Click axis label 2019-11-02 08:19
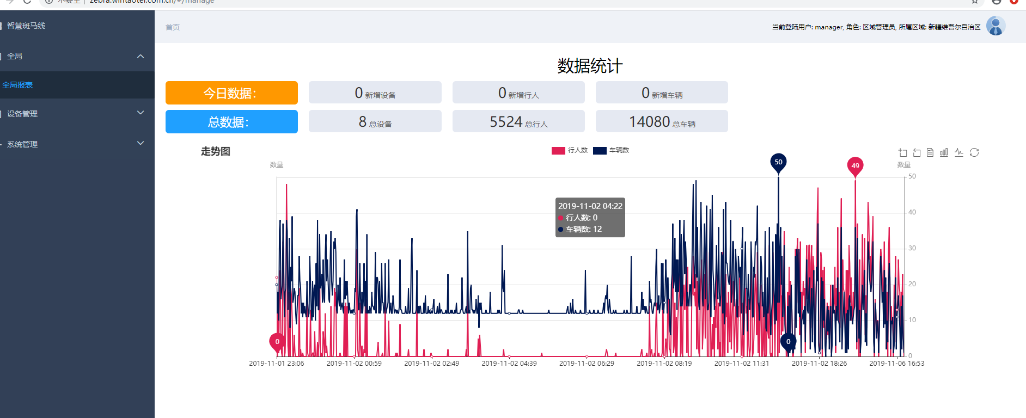 664,364
